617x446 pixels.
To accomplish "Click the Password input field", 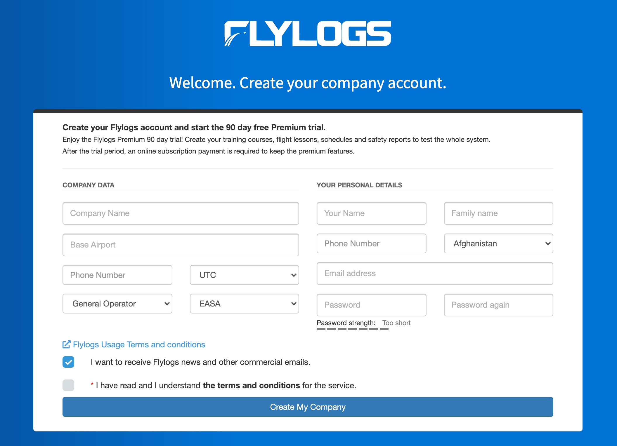I will pos(371,305).
